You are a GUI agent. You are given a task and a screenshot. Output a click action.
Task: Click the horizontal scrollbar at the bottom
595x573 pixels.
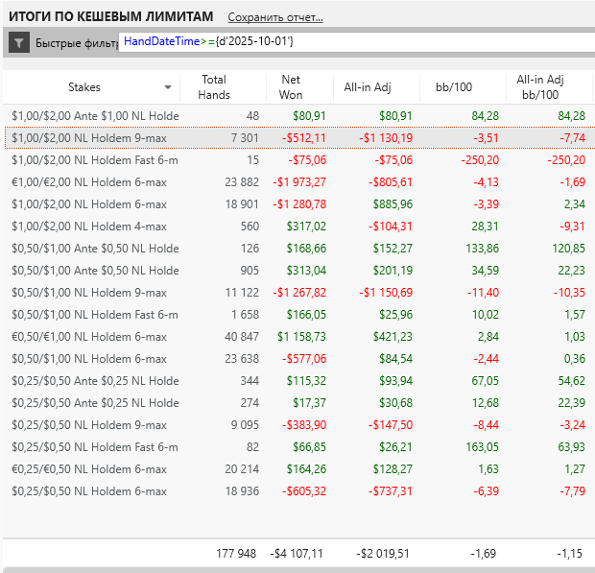click(297, 569)
